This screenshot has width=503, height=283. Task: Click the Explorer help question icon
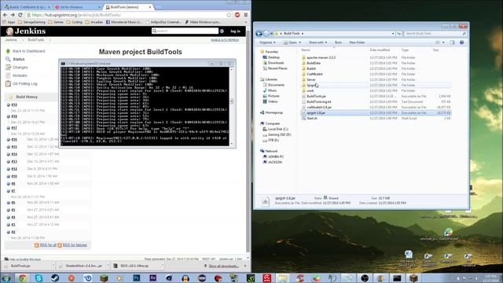click(x=462, y=42)
